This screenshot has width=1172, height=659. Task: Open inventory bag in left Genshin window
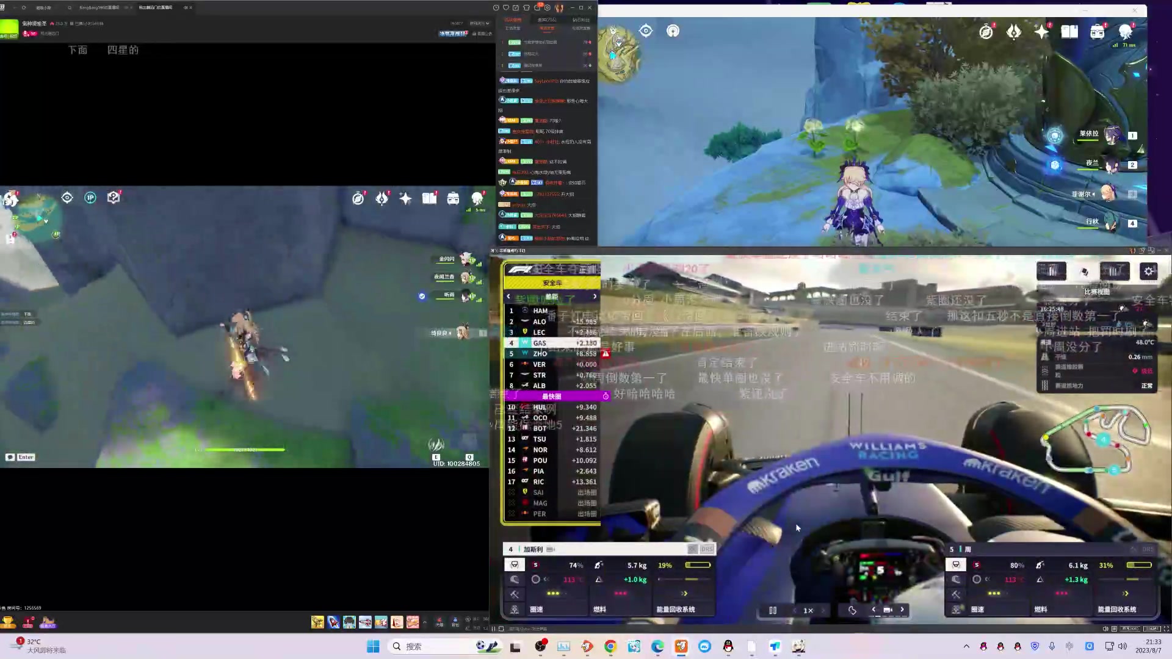[453, 198]
